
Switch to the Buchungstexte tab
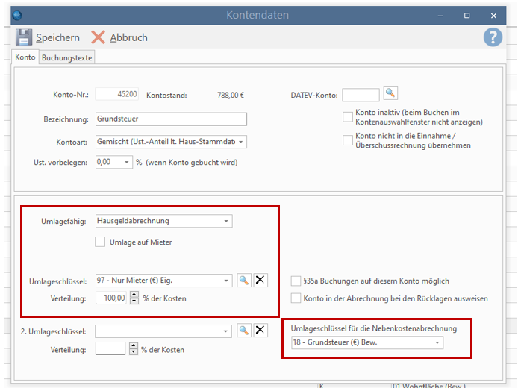click(67, 57)
